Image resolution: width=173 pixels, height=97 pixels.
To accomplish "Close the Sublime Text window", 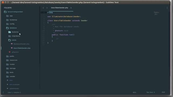I will pyautogui.click(x=3, y=2).
